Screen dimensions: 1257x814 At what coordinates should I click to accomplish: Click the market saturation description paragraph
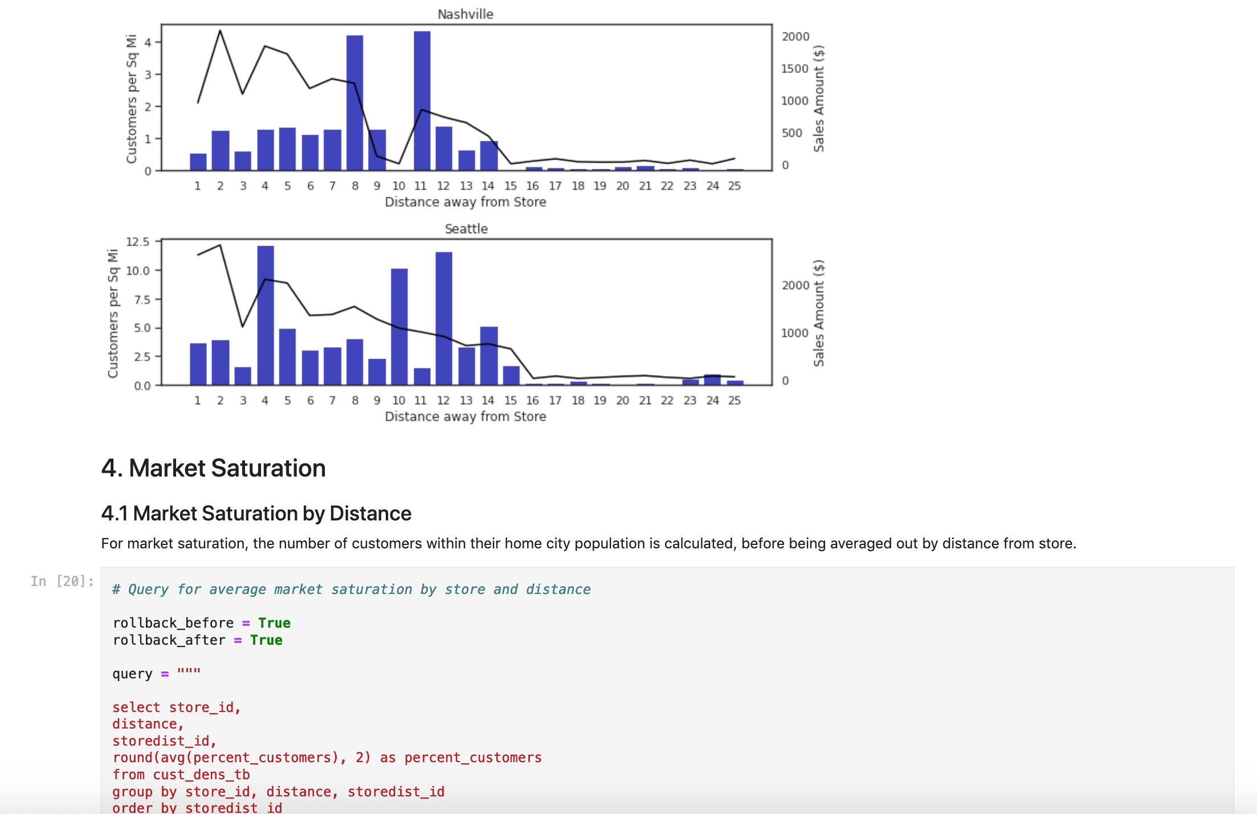(588, 543)
